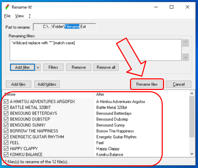Image resolution: width=198 pixels, height=168 pixels.
Task: Click the Add files button
Action: tap(19, 84)
